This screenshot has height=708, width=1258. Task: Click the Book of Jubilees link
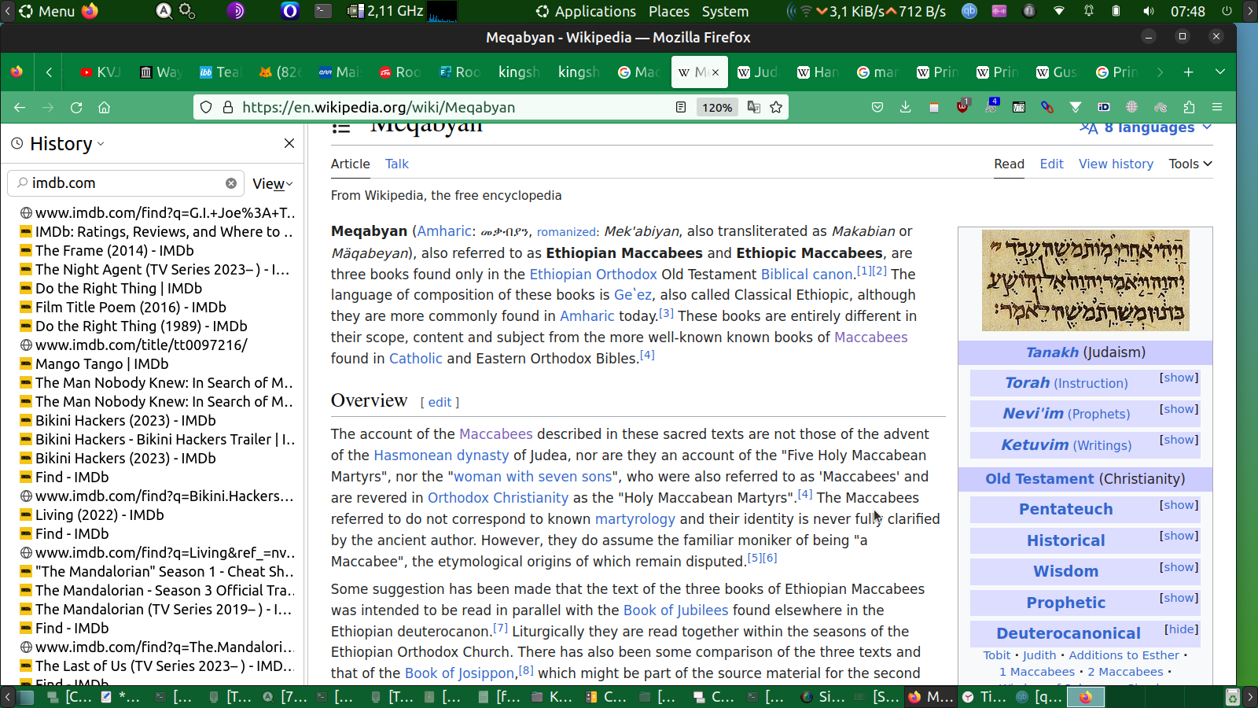pos(675,610)
